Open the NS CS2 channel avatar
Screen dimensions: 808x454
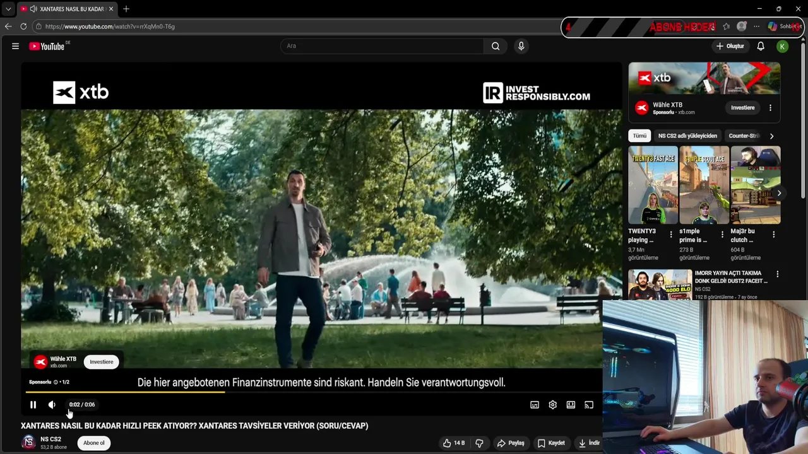coord(28,443)
